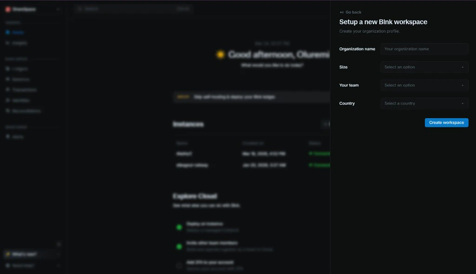This screenshot has height=274, width=476.
Task: Collapse the workspace switcher at sidebar top
Action: tap(58, 9)
